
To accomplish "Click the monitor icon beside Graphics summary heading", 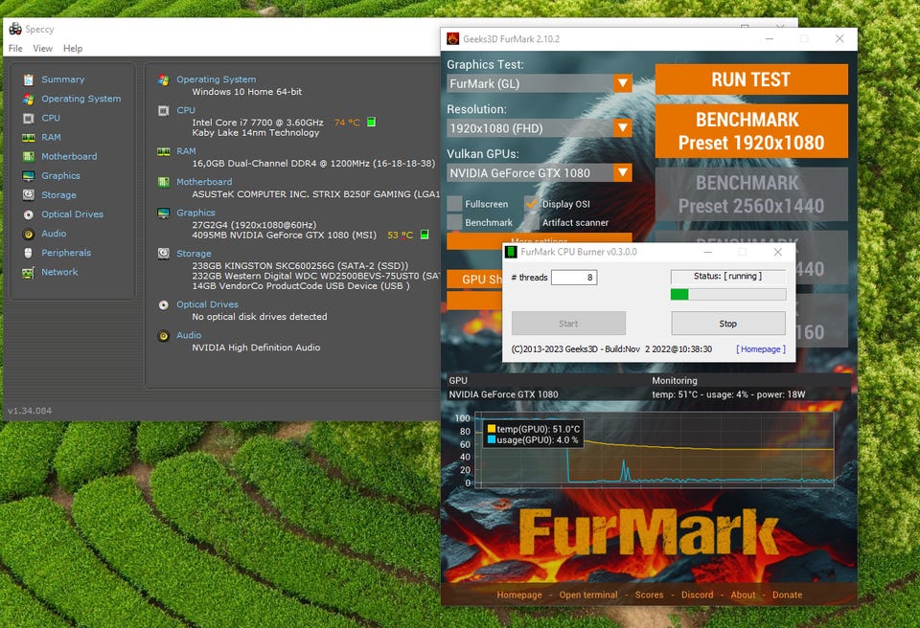I will [164, 213].
